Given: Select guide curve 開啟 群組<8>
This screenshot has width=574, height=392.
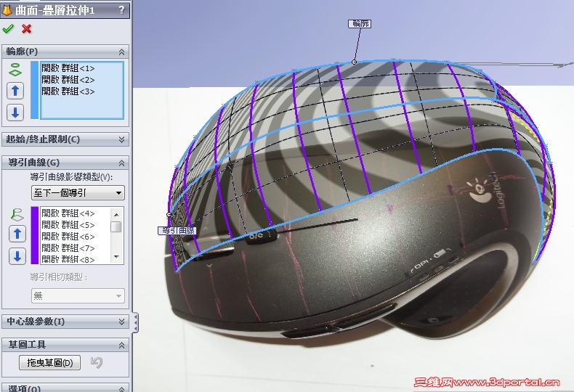Looking at the screenshot, I should tap(68, 259).
